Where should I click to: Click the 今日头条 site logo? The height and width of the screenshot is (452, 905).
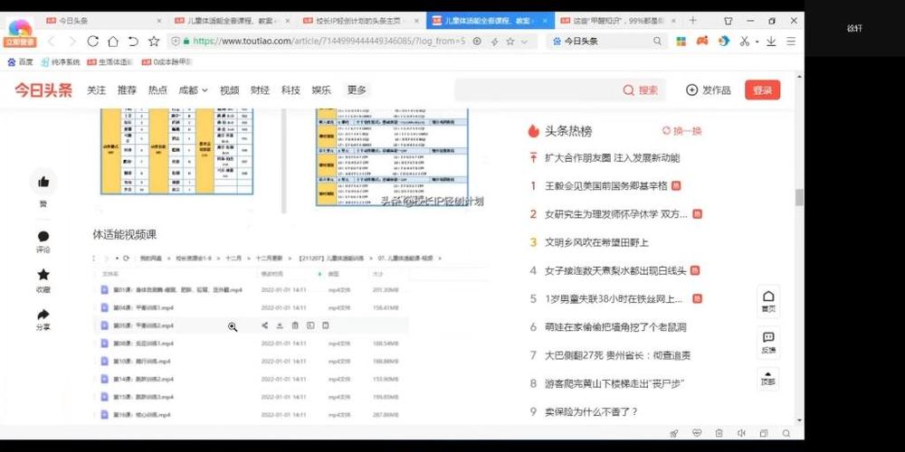(x=43, y=89)
